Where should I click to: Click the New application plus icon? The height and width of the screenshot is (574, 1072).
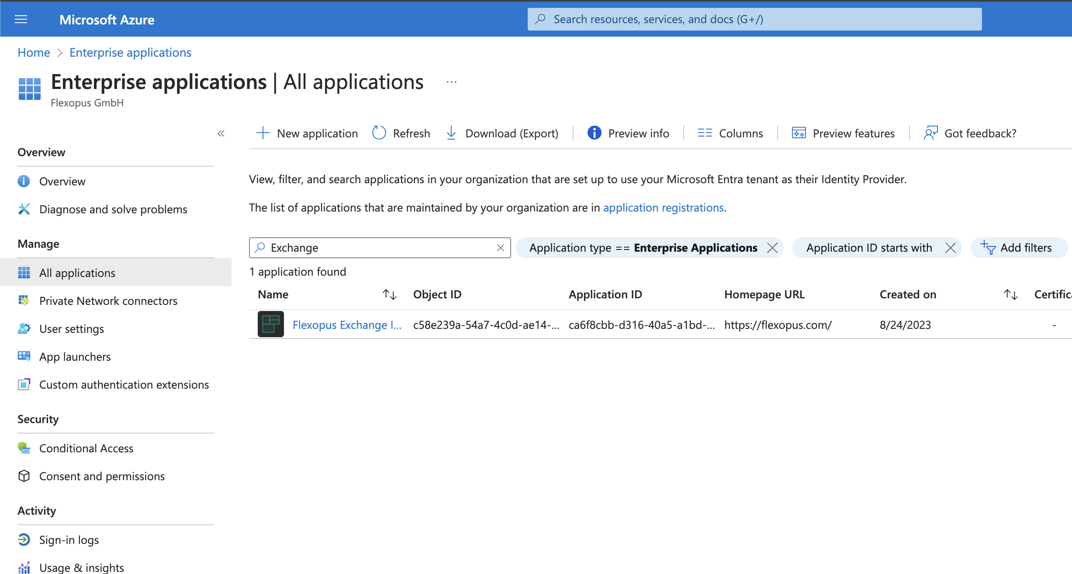pyautogui.click(x=263, y=133)
